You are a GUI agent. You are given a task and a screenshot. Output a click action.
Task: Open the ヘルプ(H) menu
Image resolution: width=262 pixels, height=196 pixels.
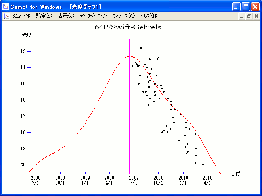point(149,16)
